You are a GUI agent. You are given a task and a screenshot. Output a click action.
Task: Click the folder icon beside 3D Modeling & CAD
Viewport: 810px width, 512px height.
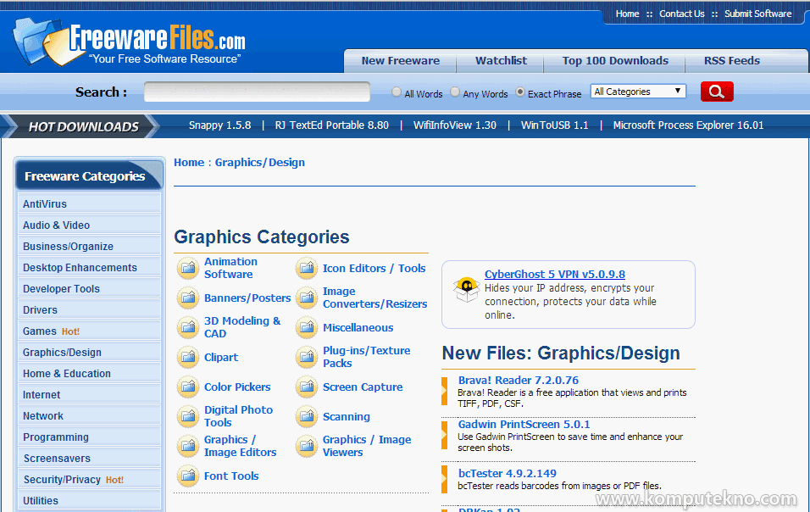click(188, 327)
